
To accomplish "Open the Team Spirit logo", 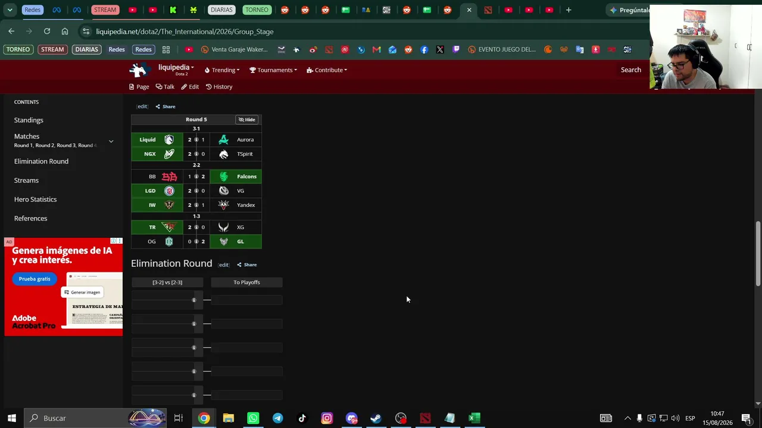I will tap(223, 154).
